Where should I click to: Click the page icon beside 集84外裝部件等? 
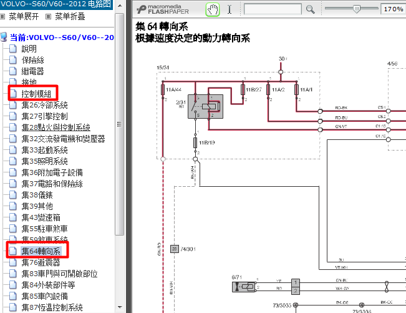click(x=13, y=285)
